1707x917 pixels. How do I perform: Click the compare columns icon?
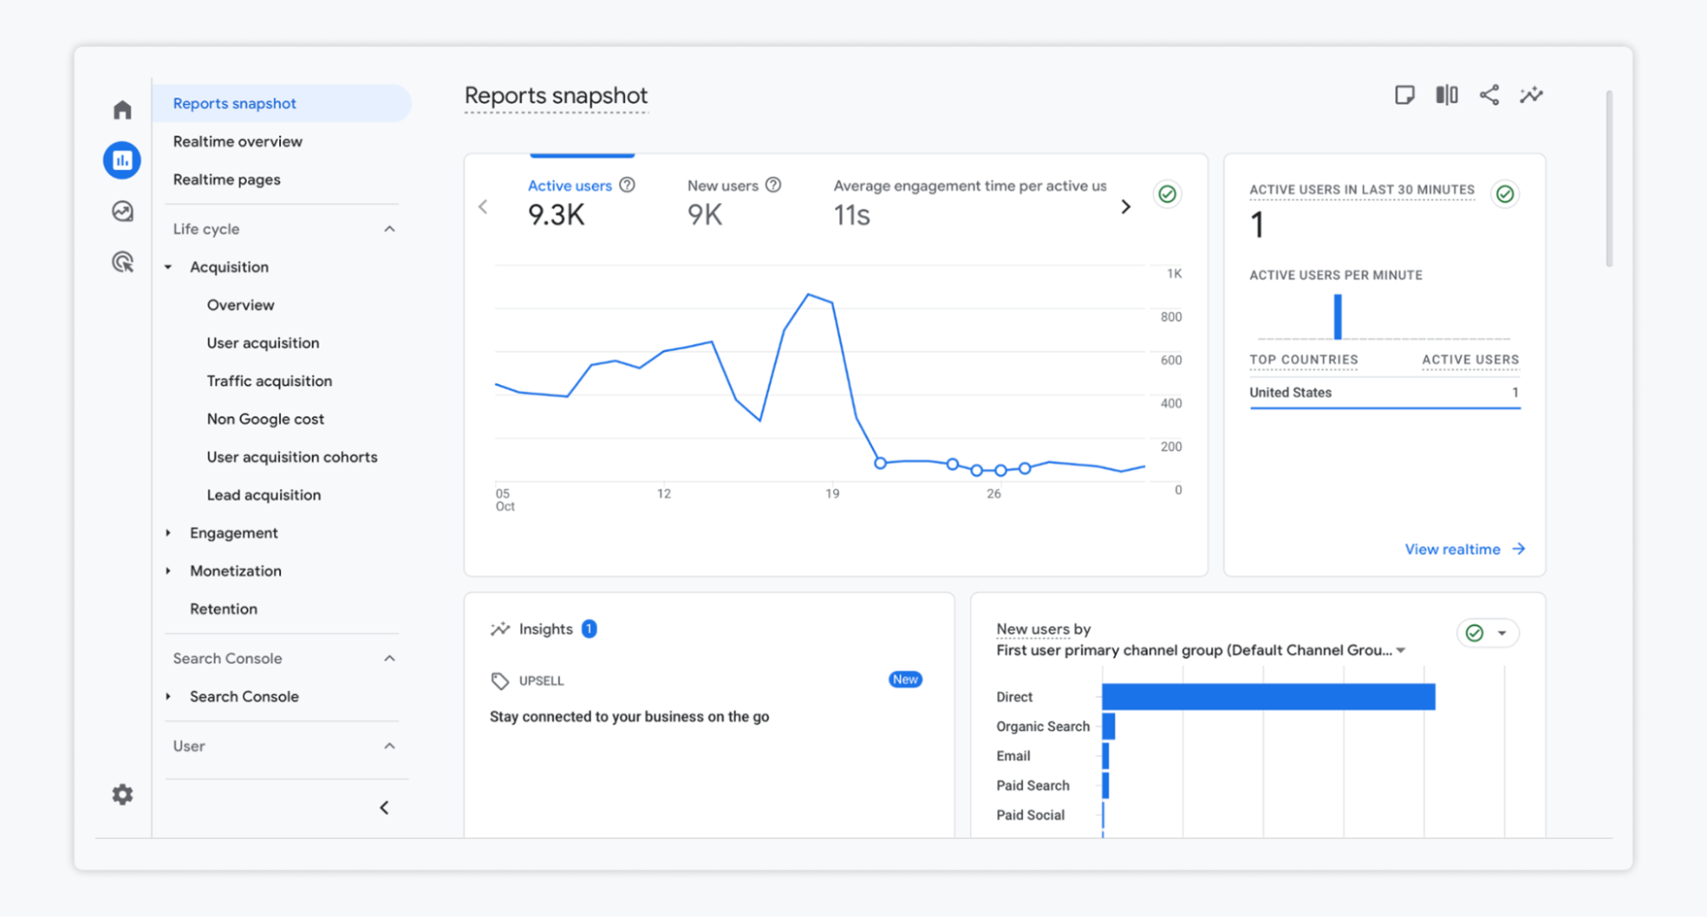click(1447, 95)
